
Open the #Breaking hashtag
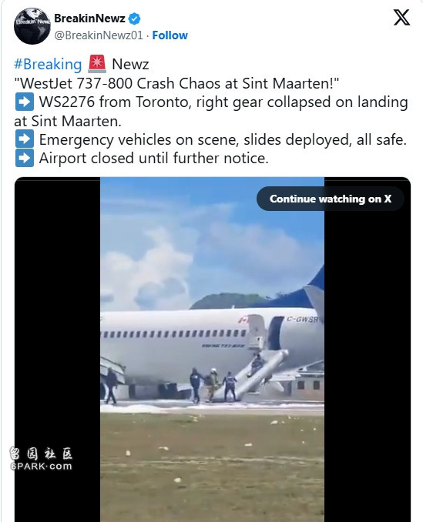[x=48, y=64]
